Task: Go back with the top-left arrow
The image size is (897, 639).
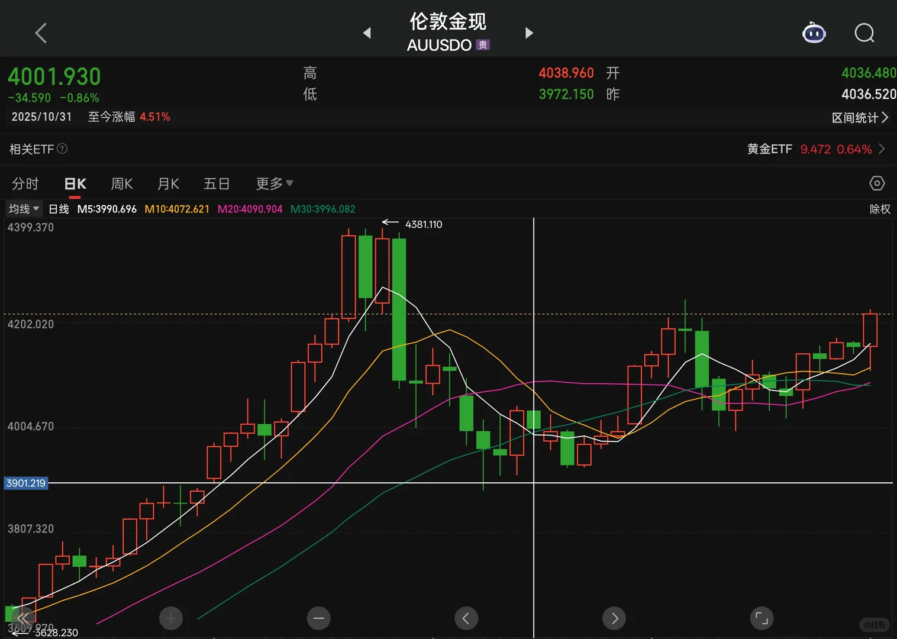Action: [40, 33]
